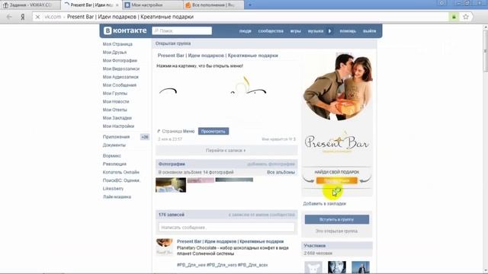Click the 'Написать сообщение' wall input
The image size is (488, 274).
click(x=226, y=228)
